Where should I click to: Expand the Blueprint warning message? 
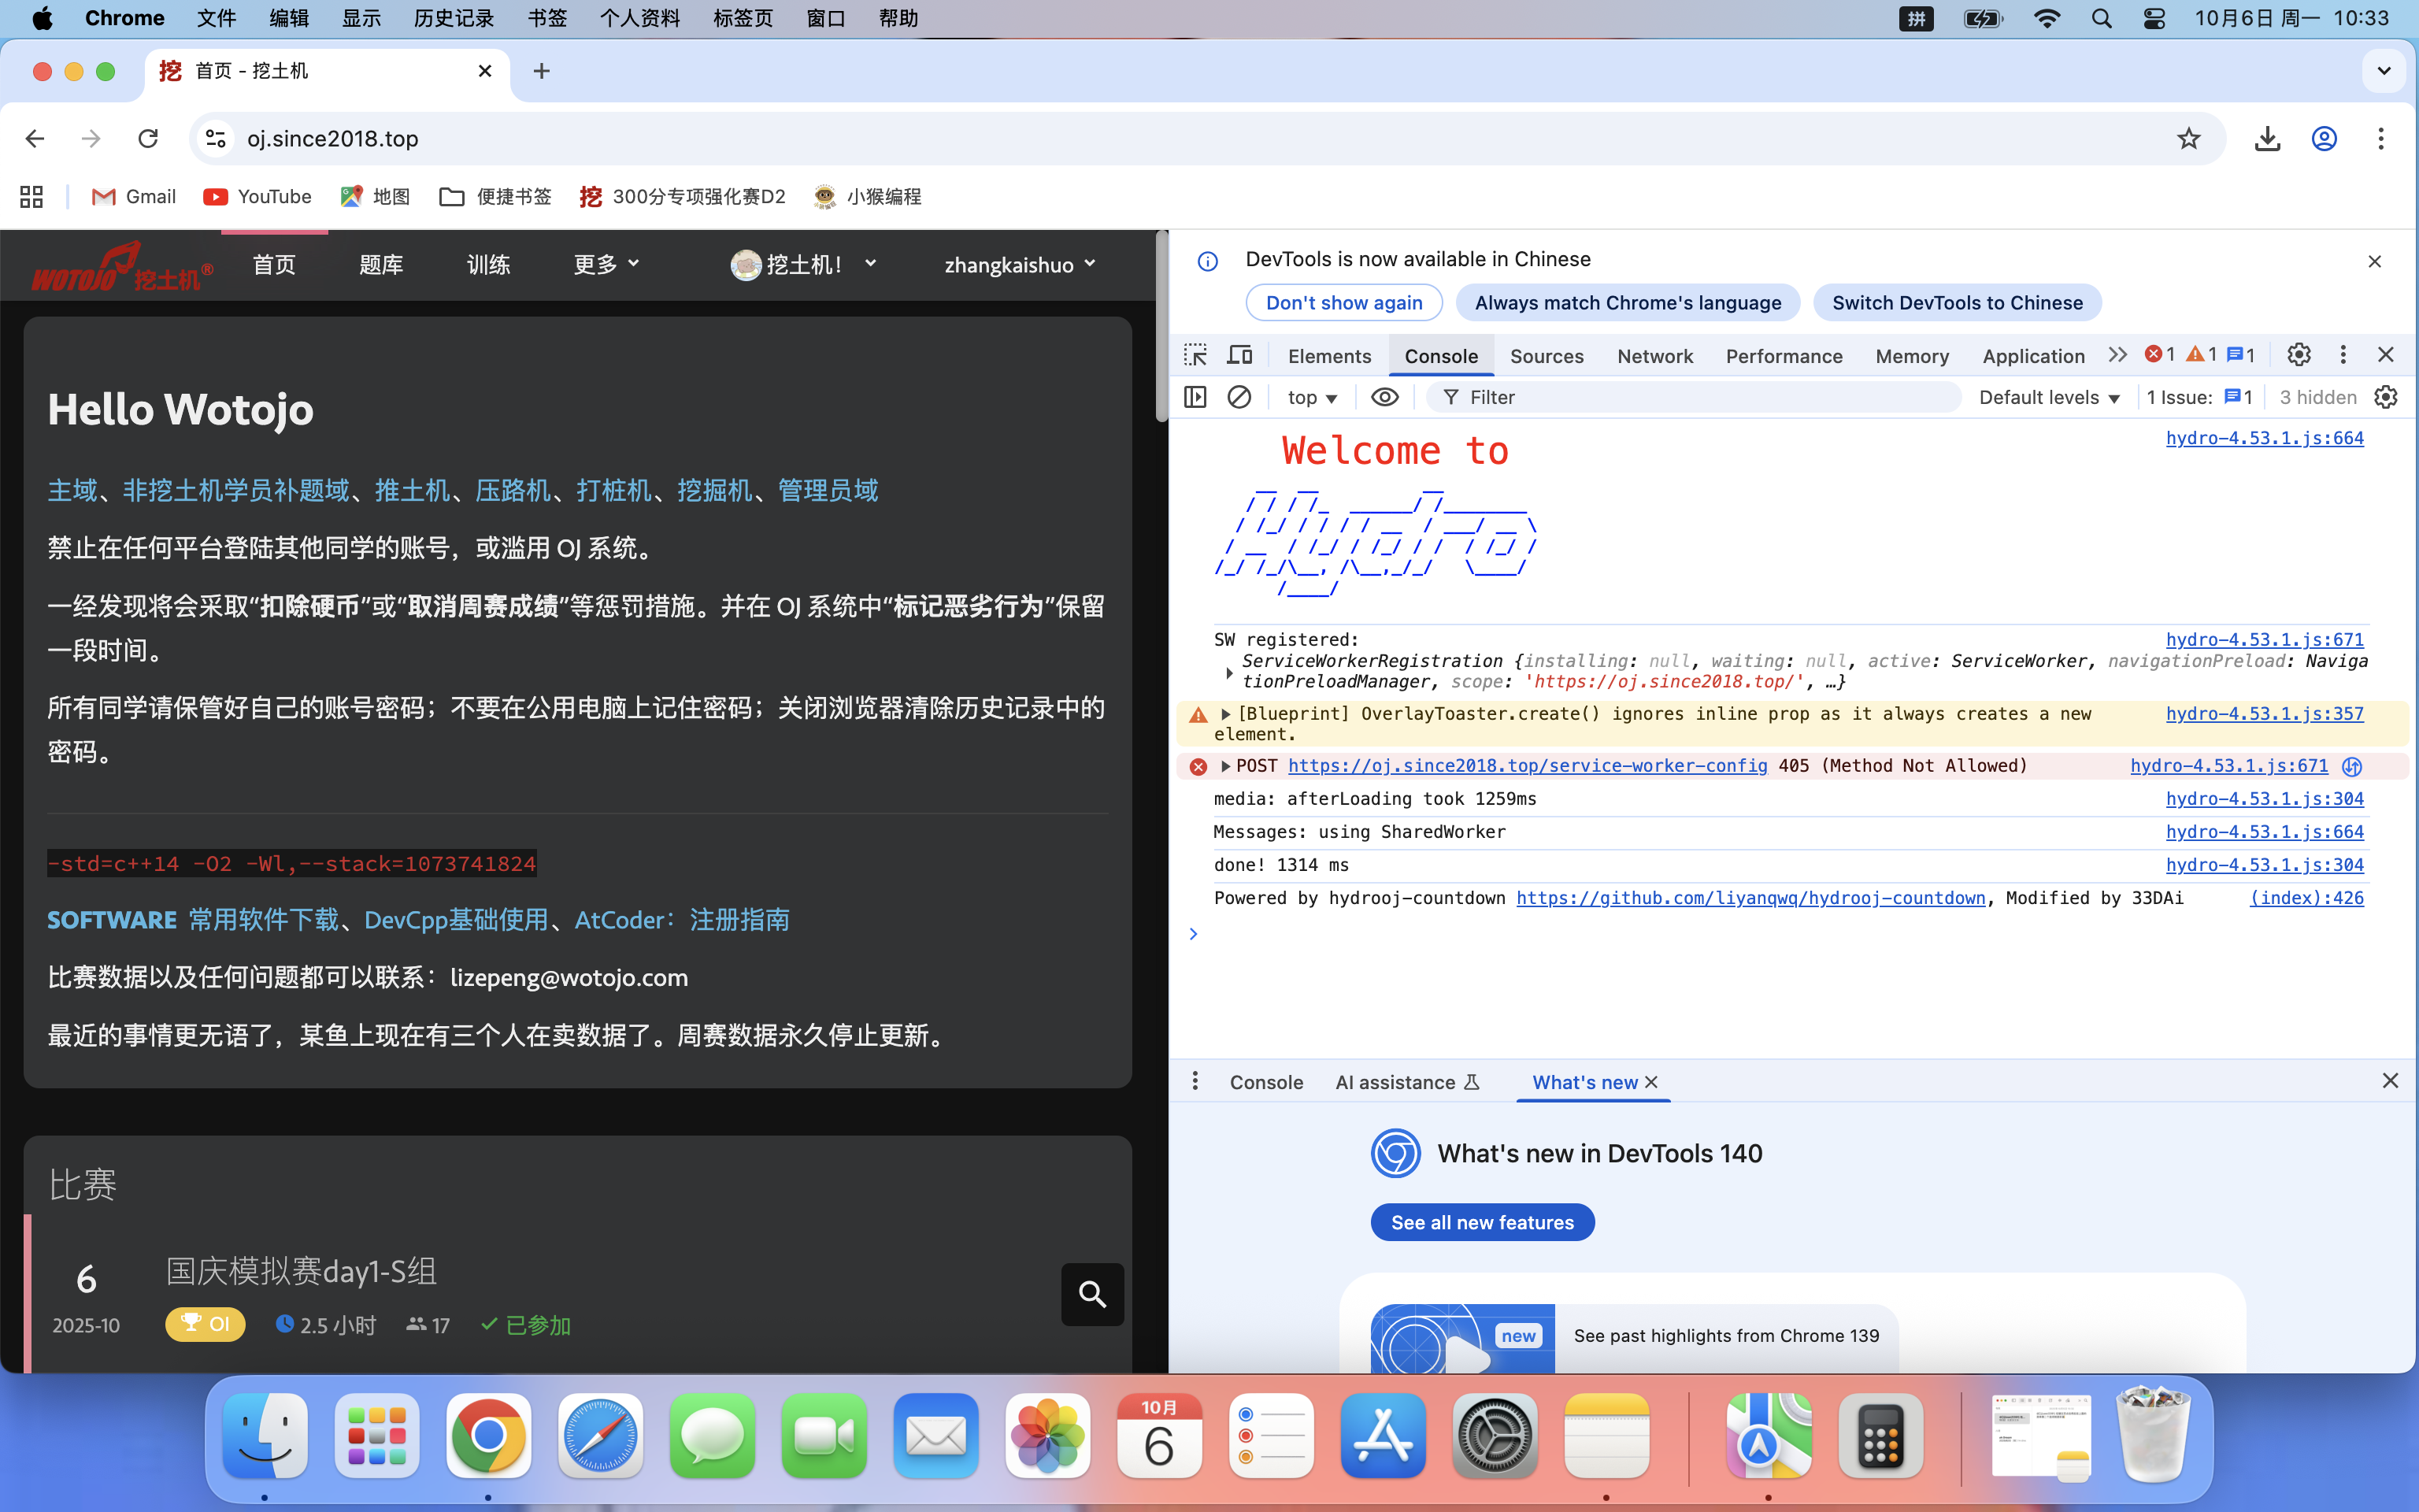click(1225, 714)
